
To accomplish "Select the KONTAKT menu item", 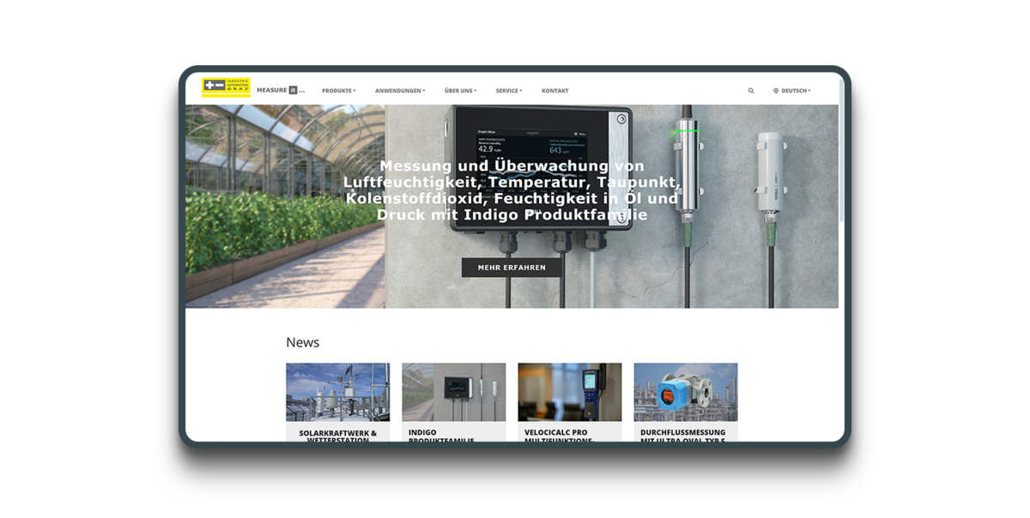I will click(x=555, y=90).
